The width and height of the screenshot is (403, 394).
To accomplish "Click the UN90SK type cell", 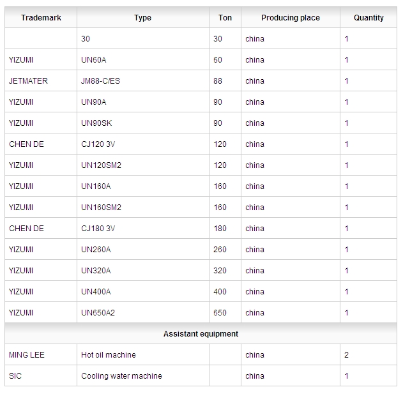I will click(143, 123).
